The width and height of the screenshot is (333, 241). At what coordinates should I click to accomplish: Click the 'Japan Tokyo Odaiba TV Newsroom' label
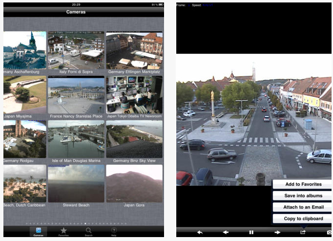134,116
